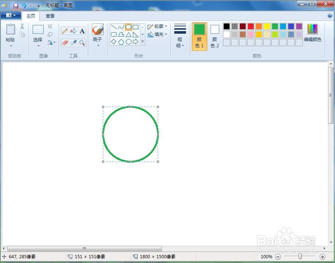Select the Eraser tool
The height and width of the screenshot is (263, 335).
[x=65, y=43]
